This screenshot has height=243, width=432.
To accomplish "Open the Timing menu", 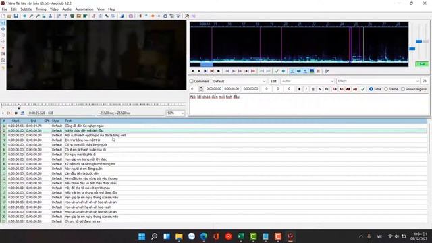I will [40, 9].
